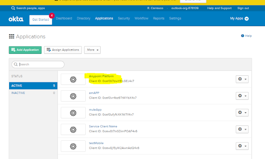The height and width of the screenshot is (159, 265).
Task: Click the outlook-org-678109 org name
Action: (185, 8)
